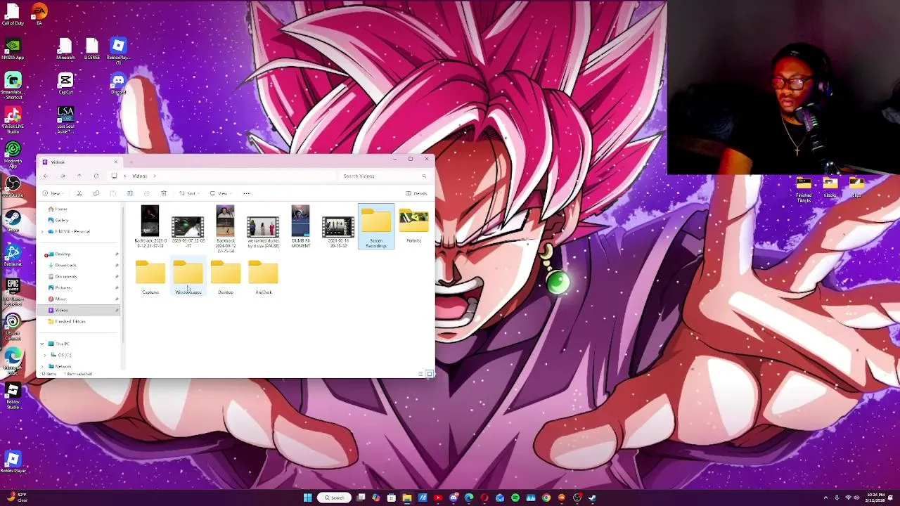
Task: Select the AnyDesk folder
Action: [x=263, y=278]
